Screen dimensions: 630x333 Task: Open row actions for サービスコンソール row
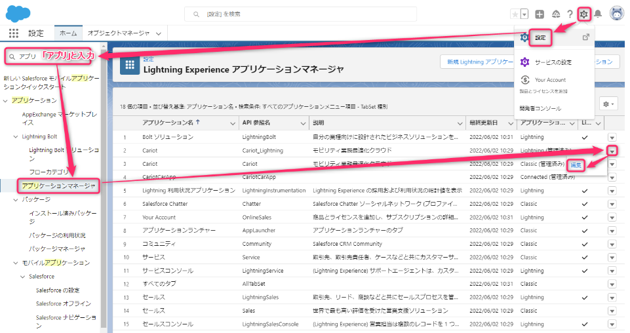(612, 271)
